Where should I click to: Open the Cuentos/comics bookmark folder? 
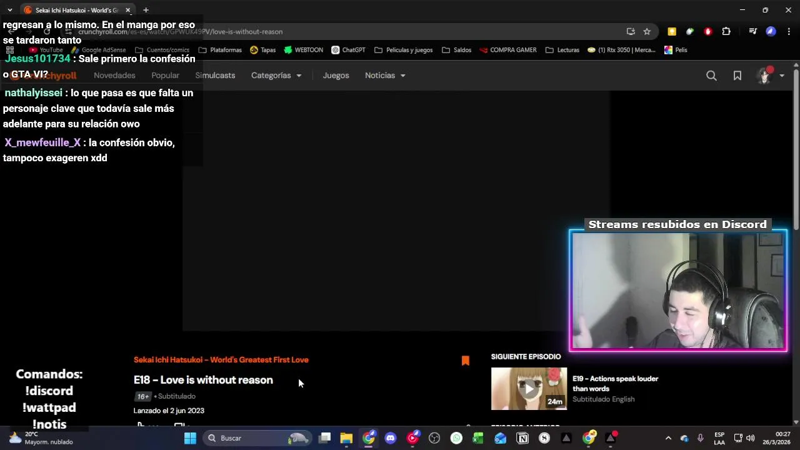click(162, 50)
